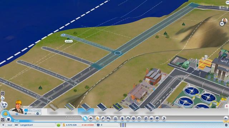Toggle the road guides checkbox
This screenshot has height=128, width=229.
26,114
